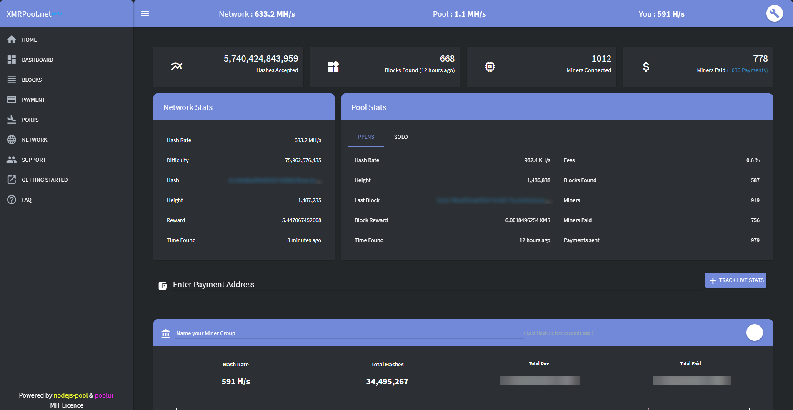Click the Blocks Found widgets icon

pyautogui.click(x=333, y=66)
